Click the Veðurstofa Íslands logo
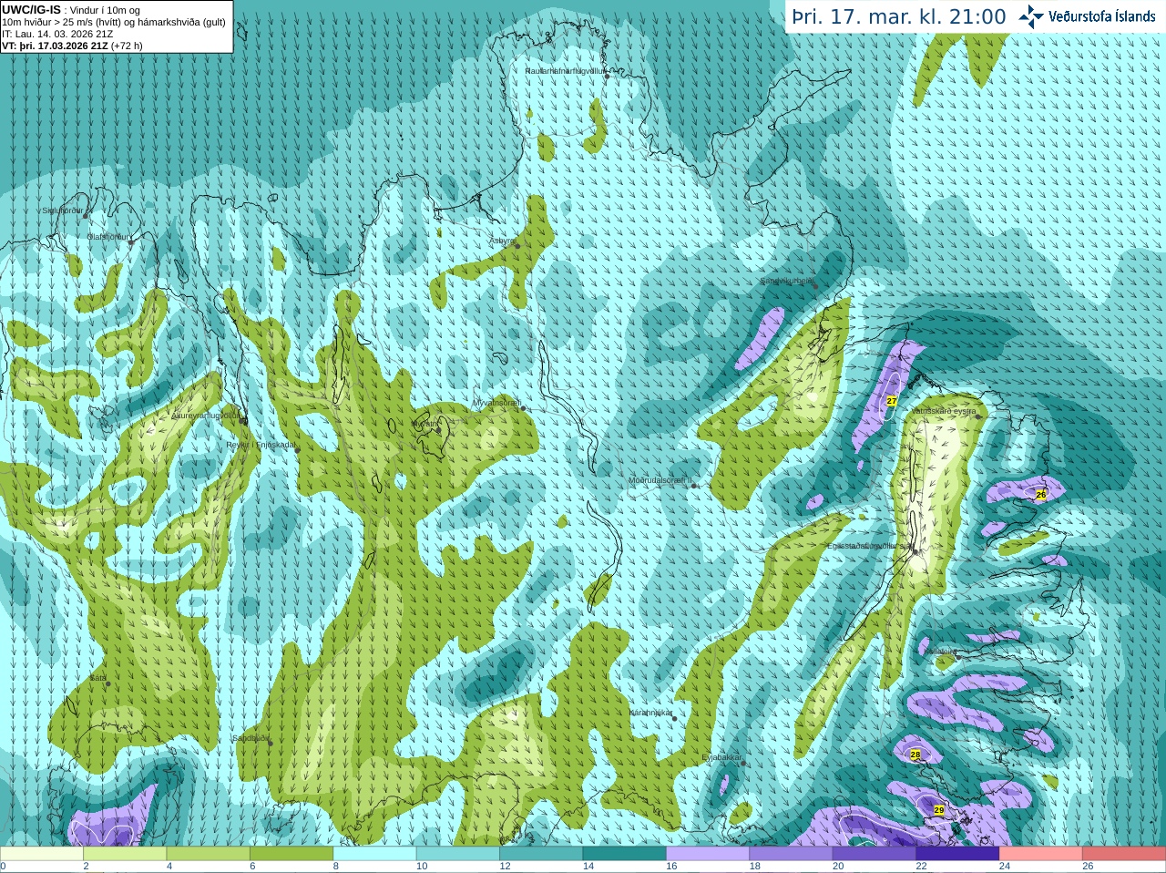Screen dimensions: 1166x873 click(1087, 16)
